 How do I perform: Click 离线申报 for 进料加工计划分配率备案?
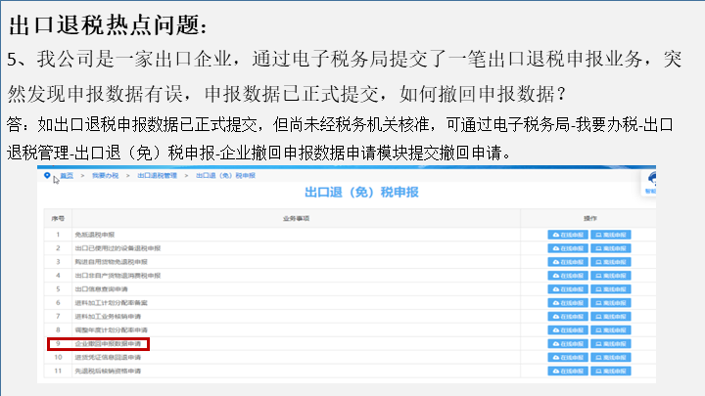pyautogui.click(x=611, y=303)
